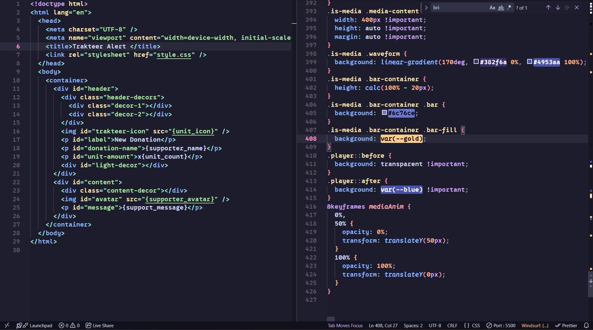Click ".player::after" selector

pyautogui.click(x=353, y=181)
